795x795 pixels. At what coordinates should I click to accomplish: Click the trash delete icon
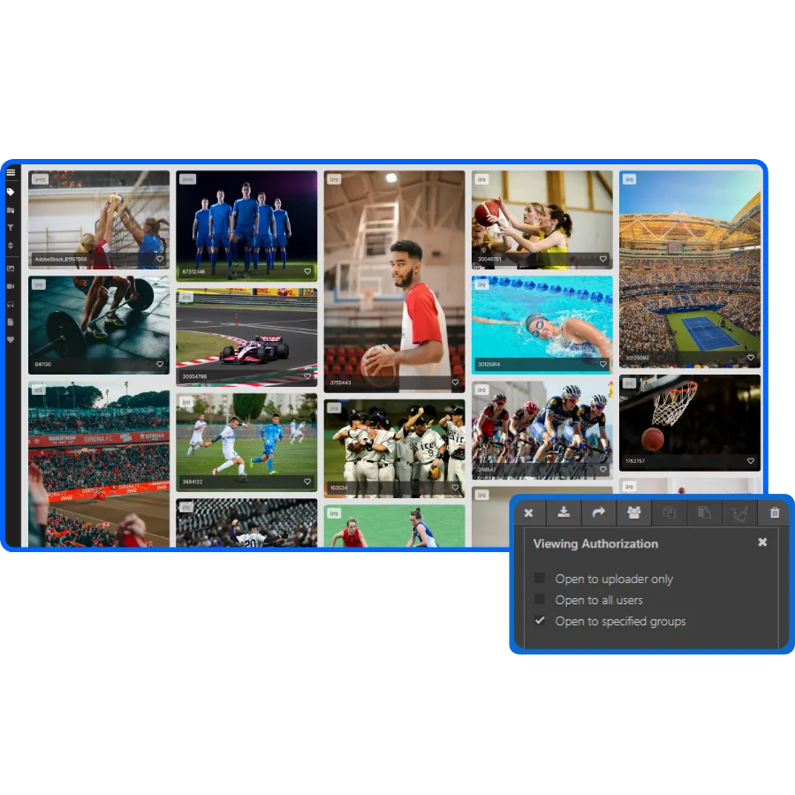[x=775, y=513]
